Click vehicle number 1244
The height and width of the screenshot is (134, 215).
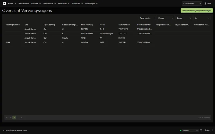[x=8, y=42]
